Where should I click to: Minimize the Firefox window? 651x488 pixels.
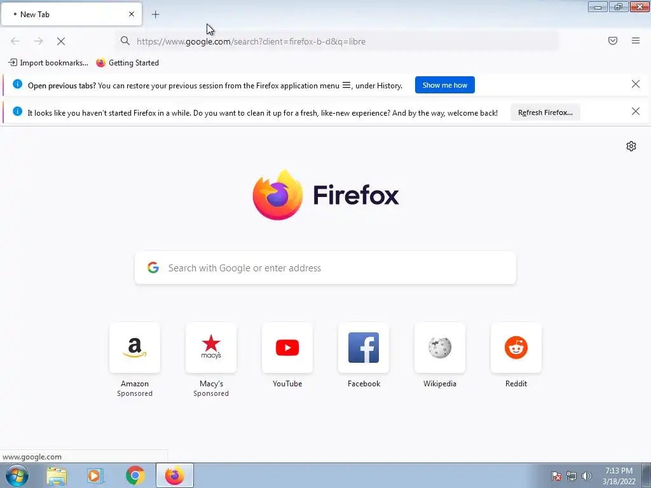click(598, 6)
